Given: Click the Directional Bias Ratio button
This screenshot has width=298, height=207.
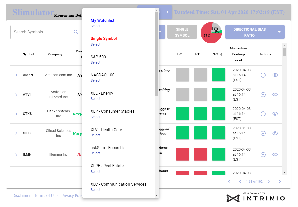Looking at the screenshot, I should (x=249, y=32).
